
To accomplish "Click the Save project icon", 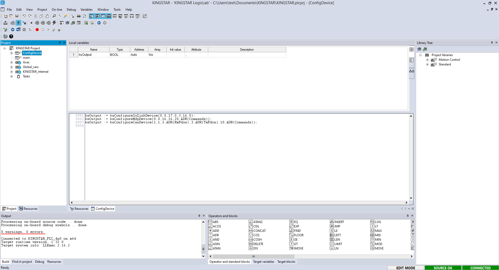I will (x=17, y=16).
